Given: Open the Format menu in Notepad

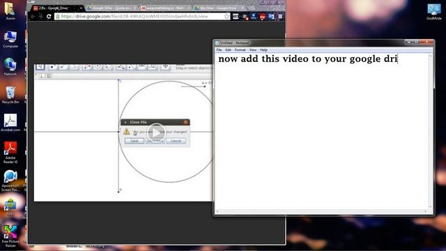Looking at the screenshot, I should 240,50.
